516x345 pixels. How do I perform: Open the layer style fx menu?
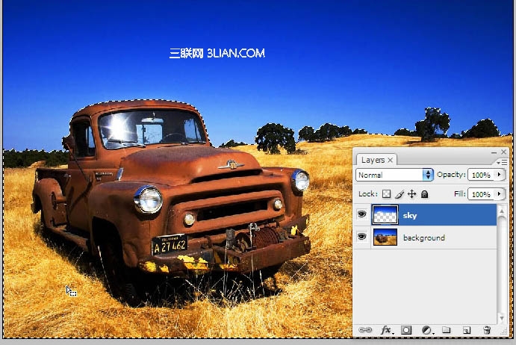pos(386,329)
